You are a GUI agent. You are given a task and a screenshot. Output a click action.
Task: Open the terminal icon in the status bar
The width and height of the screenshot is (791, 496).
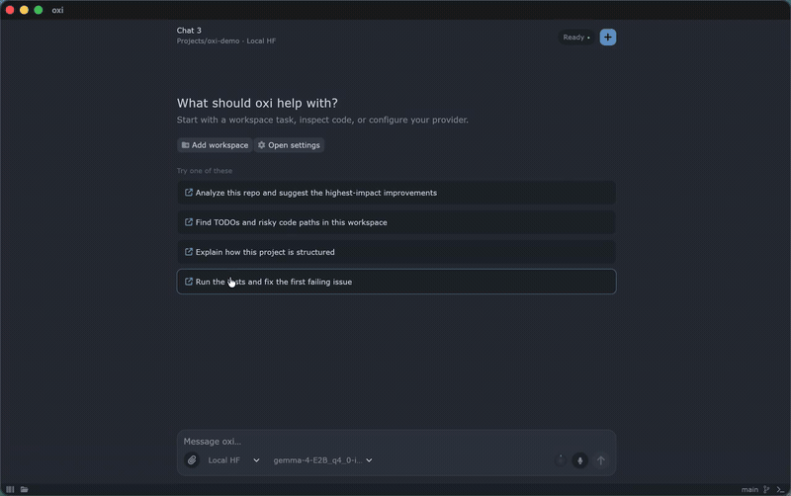coord(780,489)
